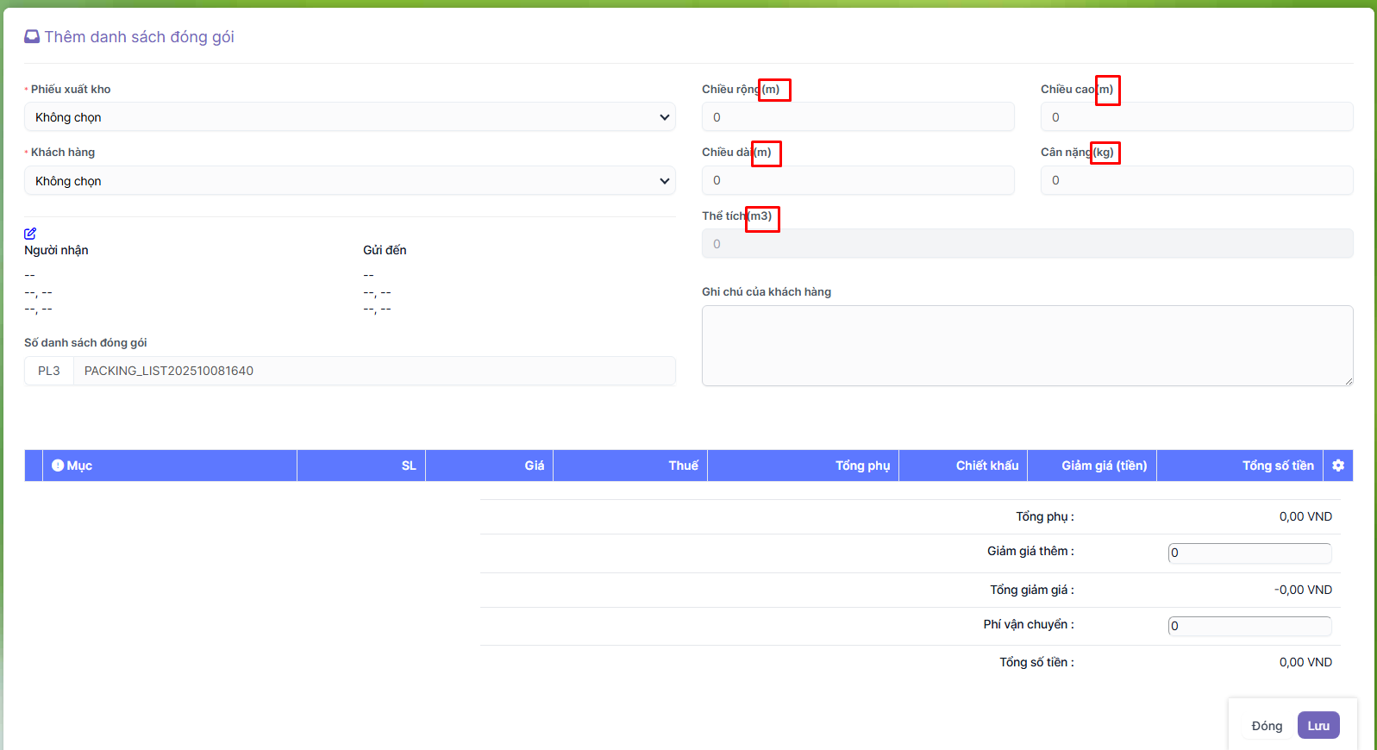Click the Thuế column header
This screenshot has width=1377, height=750.
click(x=683, y=466)
